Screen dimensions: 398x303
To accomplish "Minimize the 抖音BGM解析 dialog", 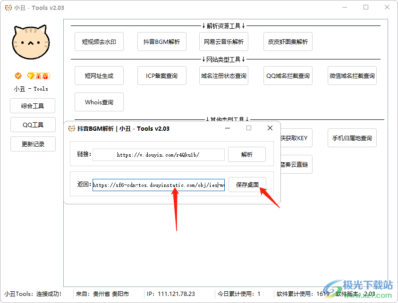I will point(228,128).
